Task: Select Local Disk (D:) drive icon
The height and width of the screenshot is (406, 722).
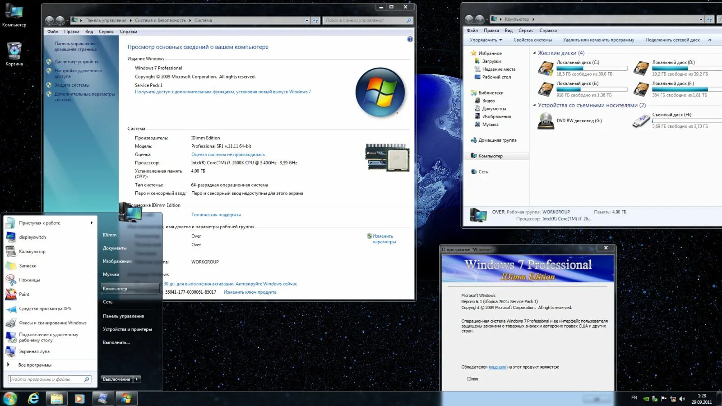Action: [x=641, y=68]
